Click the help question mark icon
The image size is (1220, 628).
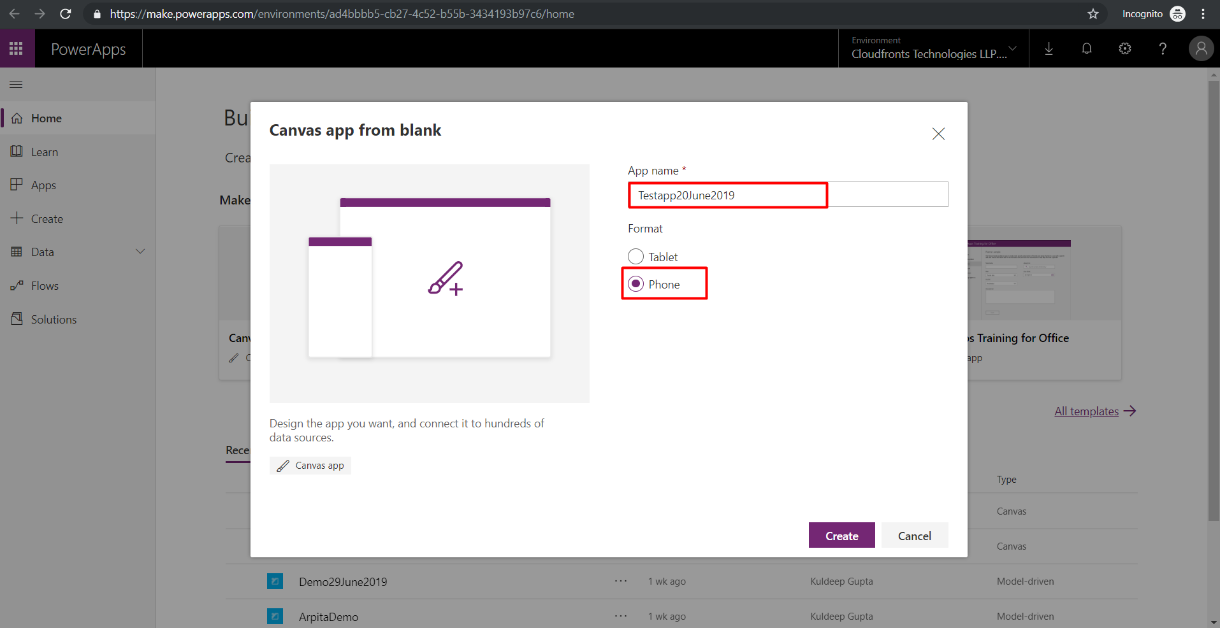click(1163, 48)
